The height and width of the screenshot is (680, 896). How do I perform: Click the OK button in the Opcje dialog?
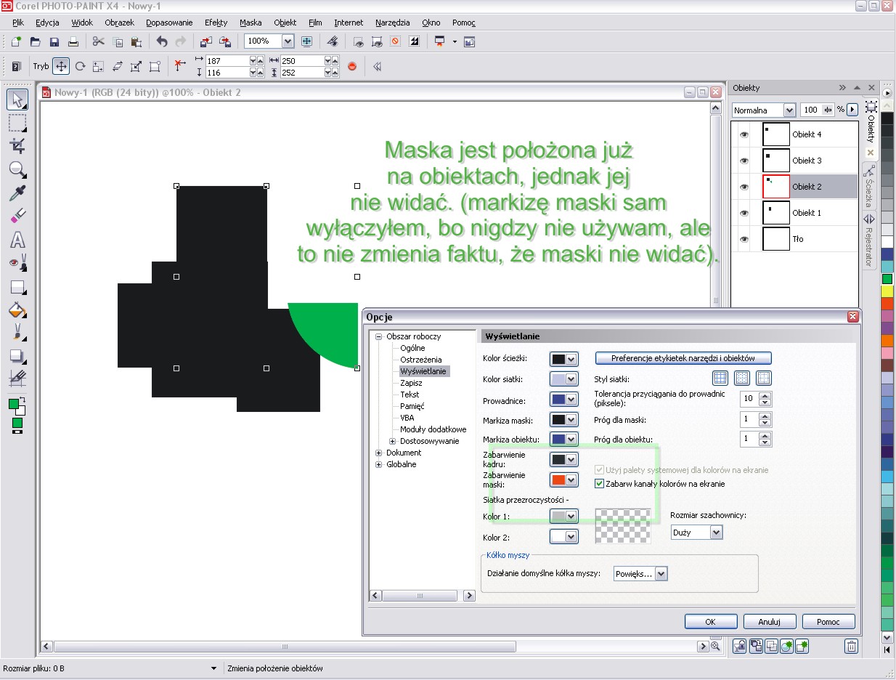710,622
